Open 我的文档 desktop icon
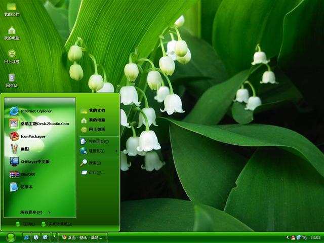Image resolution: width=324 pixels, height=243 pixels. pos(12,9)
